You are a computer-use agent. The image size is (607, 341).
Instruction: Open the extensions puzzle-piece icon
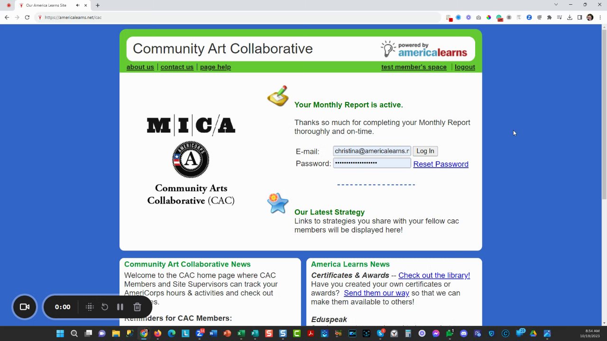549,18
